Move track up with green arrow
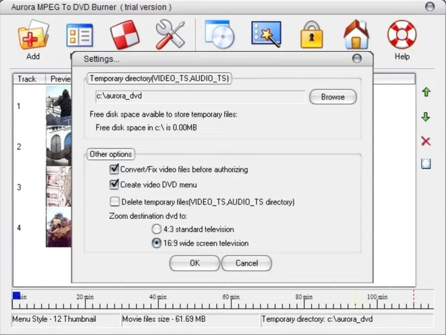Viewport: 446px width, 335px height. coord(426,92)
